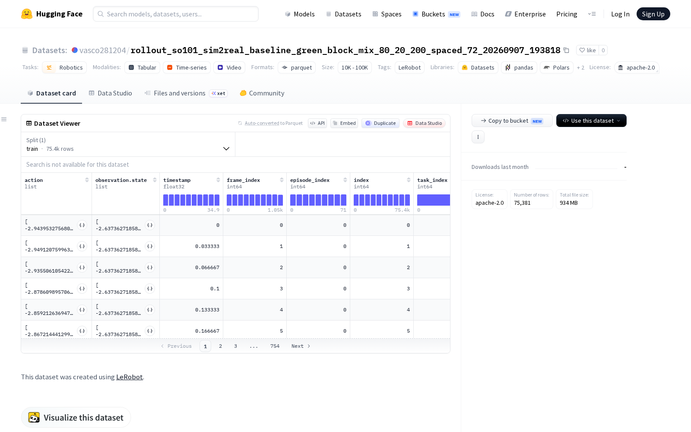Copy dataset name with the copy icon
This screenshot has width=691, height=432.
click(566, 51)
